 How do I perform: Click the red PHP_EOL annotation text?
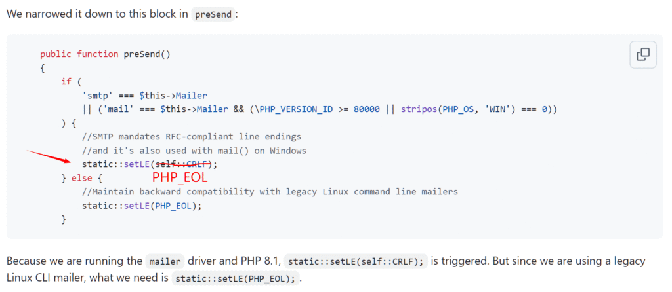click(x=180, y=177)
